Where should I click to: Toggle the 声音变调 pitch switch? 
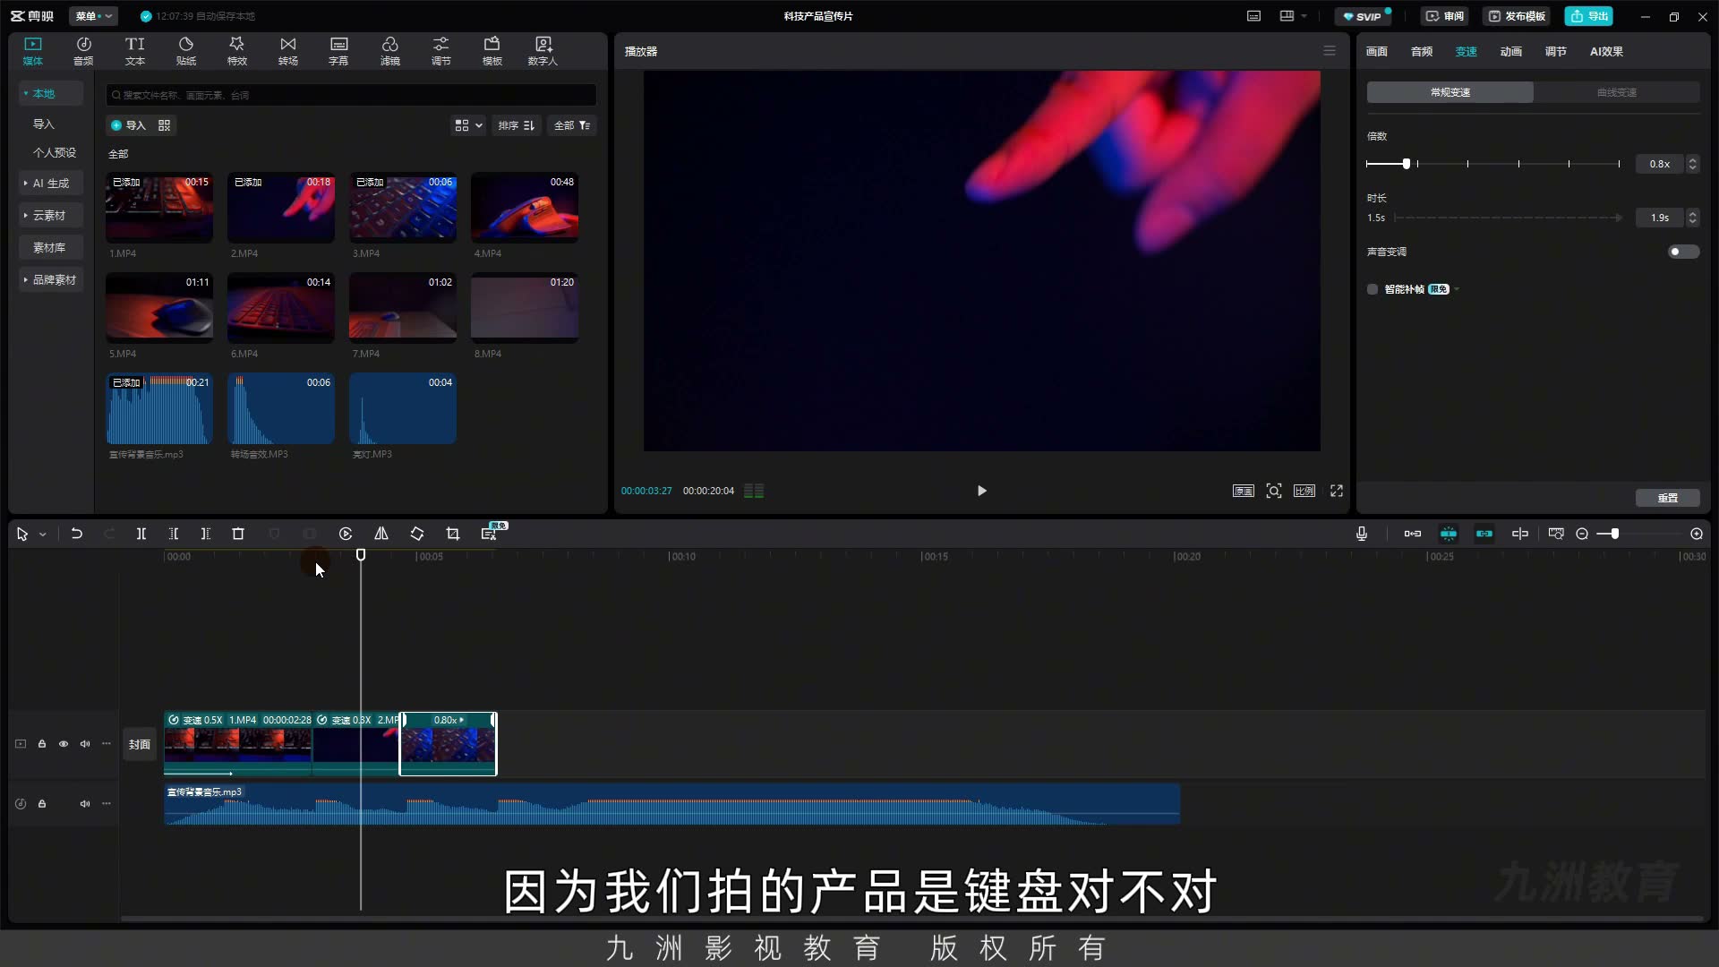point(1683,252)
